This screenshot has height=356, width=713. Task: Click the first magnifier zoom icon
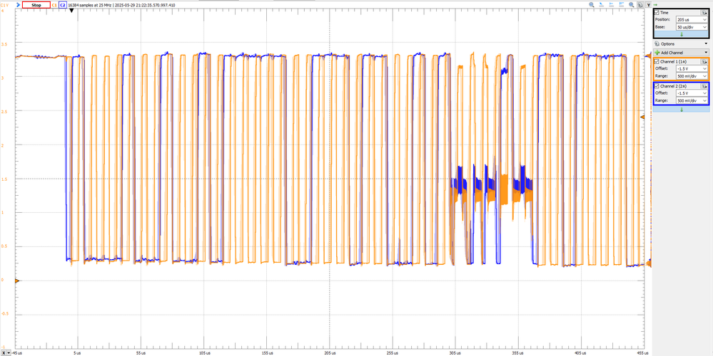pyautogui.click(x=592, y=4)
